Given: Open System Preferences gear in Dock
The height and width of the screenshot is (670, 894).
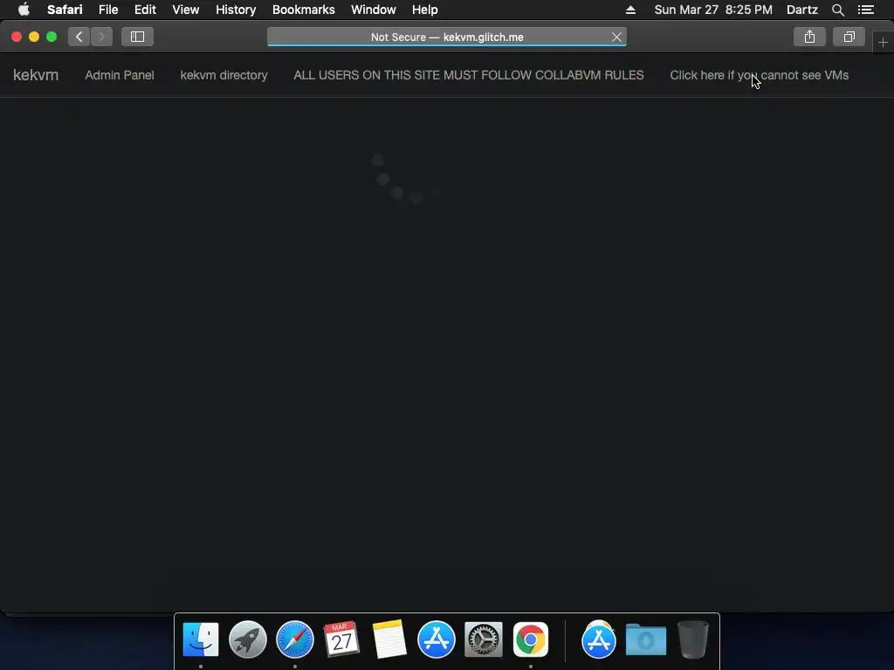Looking at the screenshot, I should click(x=484, y=639).
